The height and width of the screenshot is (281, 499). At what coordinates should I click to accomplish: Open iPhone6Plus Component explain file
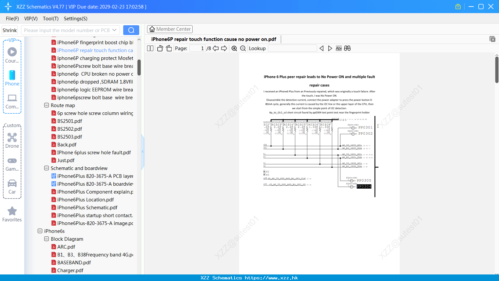coord(92,192)
